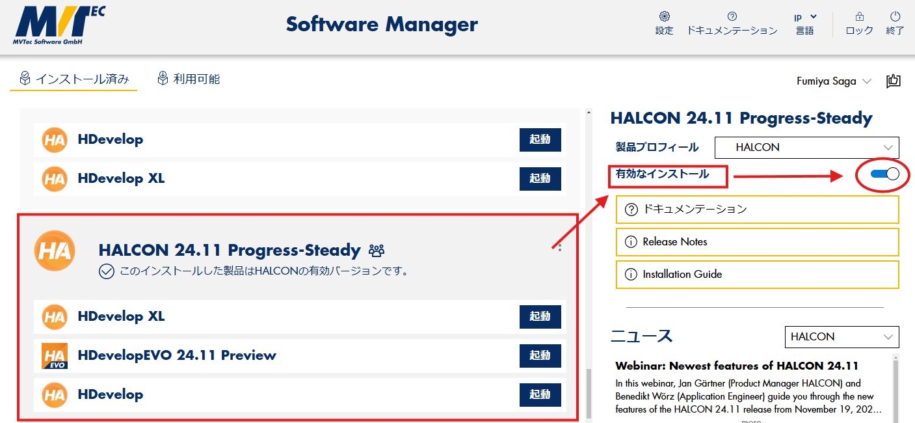Image resolution: width=915 pixels, height=423 pixels.
Task: Click the three-dot menu for HALCON 24.11
Action: (x=560, y=248)
